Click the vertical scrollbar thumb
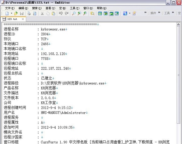The width and height of the screenshot is (182, 144). [x=178, y=75]
